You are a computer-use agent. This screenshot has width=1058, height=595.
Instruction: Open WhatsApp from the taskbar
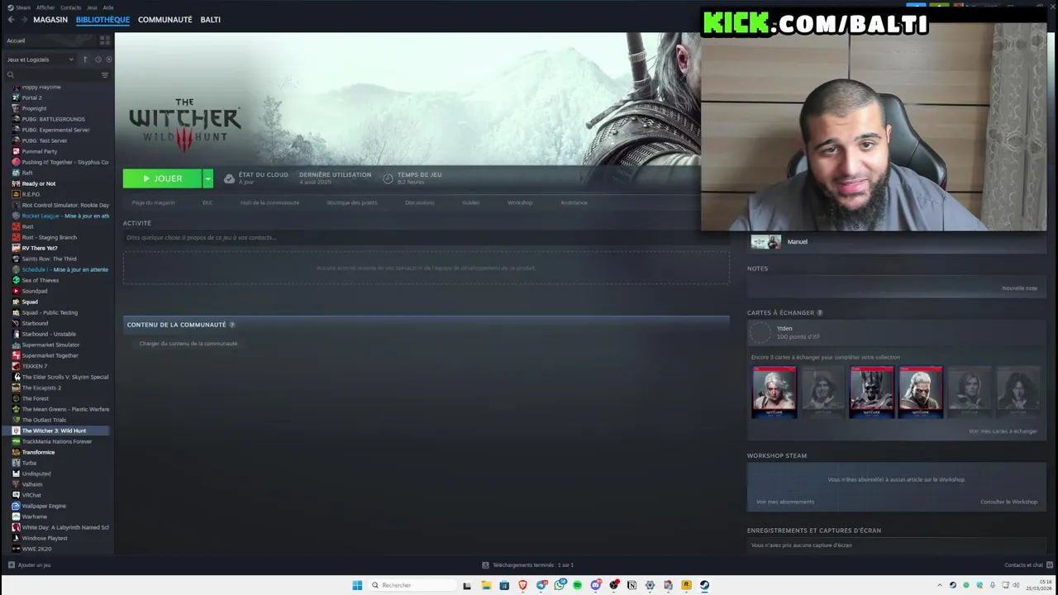(560, 585)
